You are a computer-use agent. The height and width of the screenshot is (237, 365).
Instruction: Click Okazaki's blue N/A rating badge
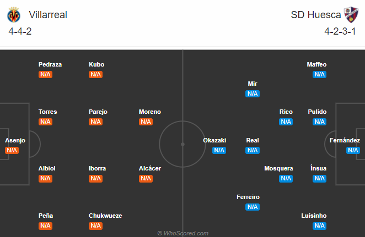pyautogui.click(x=219, y=151)
